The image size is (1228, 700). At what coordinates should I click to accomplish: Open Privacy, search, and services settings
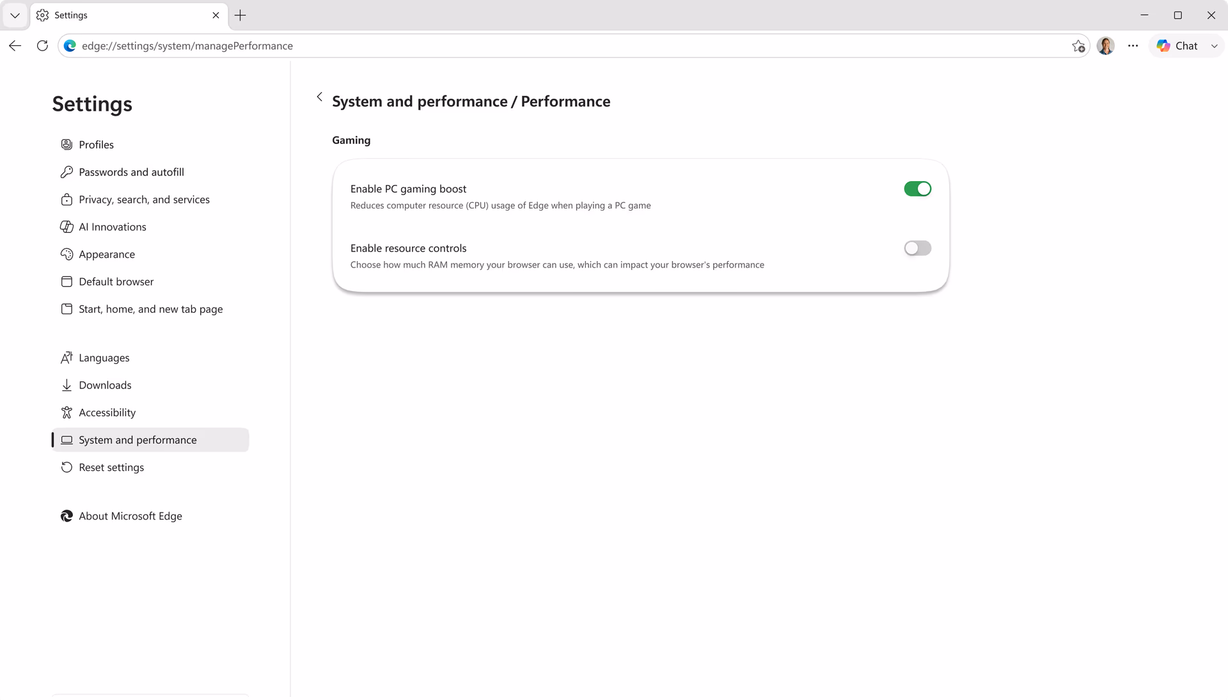pos(150,200)
